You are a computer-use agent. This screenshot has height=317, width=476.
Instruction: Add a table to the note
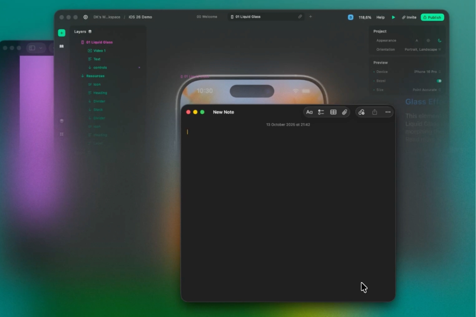pyautogui.click(x=333, y=112)
